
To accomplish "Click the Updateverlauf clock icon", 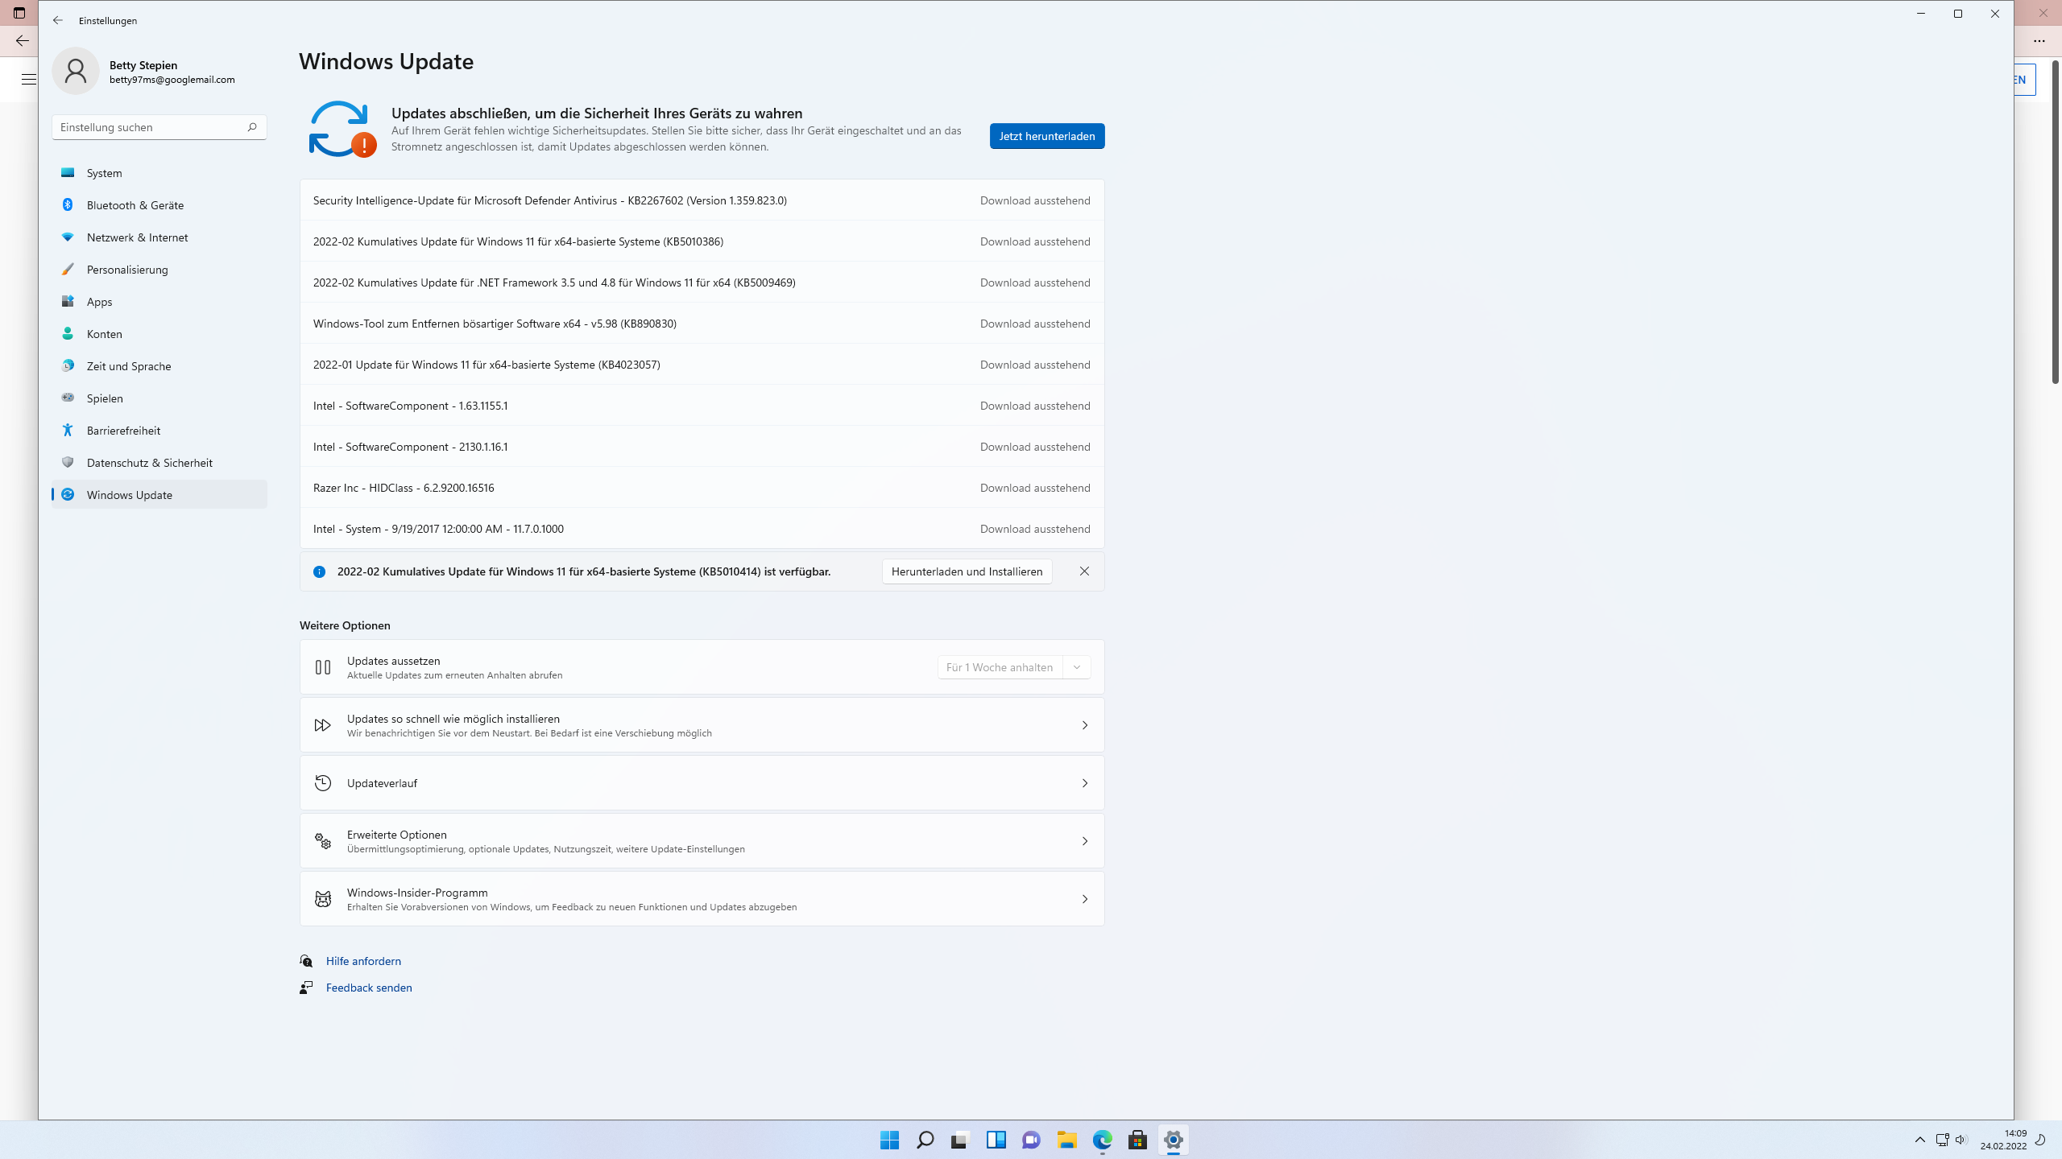I will 322,782.
